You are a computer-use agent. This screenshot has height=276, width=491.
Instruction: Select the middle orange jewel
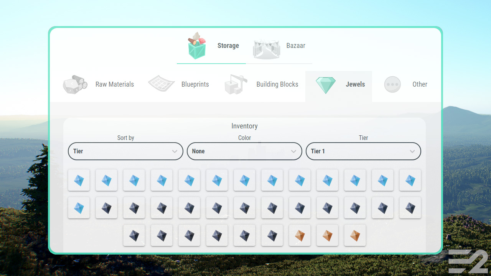coord(327,235)
